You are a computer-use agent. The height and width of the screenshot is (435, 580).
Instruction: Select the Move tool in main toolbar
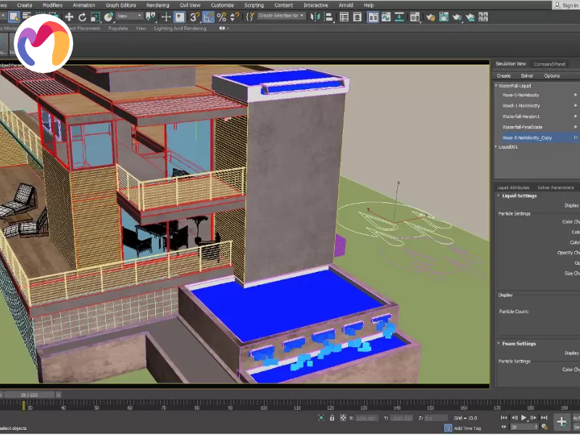69,17
